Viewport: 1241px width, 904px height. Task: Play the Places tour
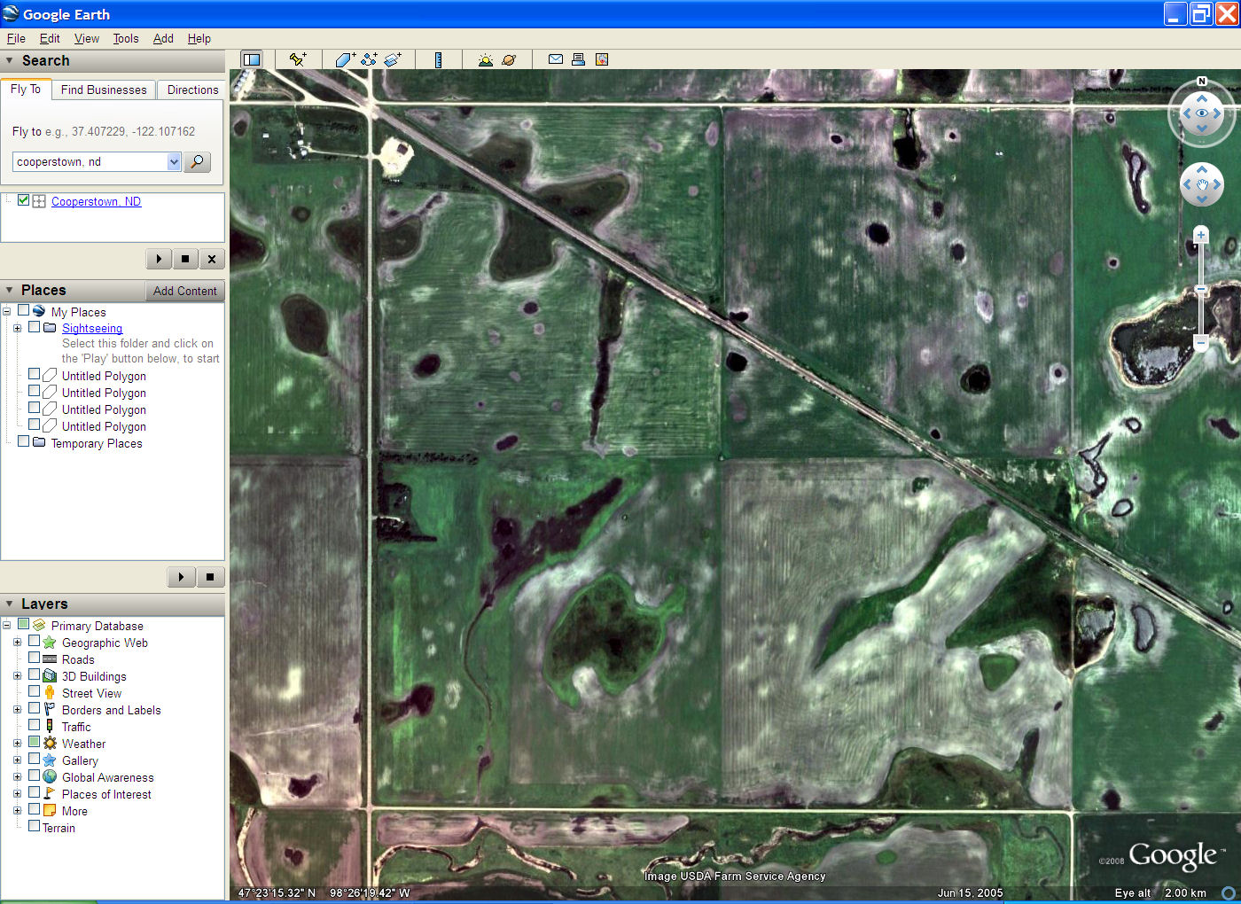tap(181, 577)
